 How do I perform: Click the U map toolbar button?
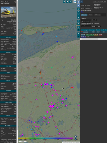click(x=64, y=2)
